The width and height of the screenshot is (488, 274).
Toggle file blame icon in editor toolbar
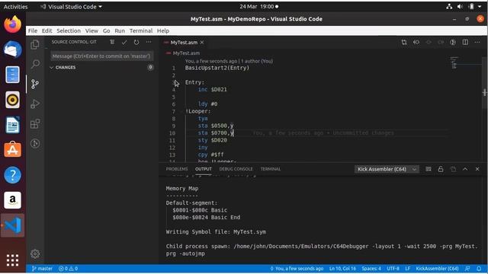453,42
